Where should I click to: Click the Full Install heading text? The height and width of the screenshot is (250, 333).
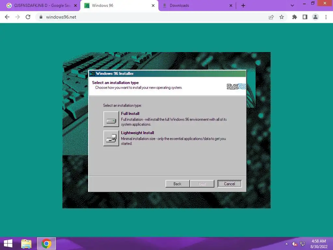point(130,114)
